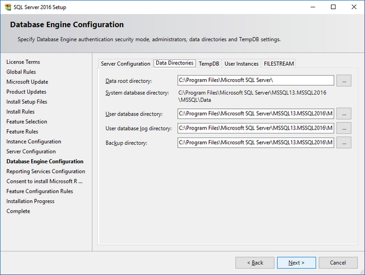365x275 pixels.
Task: Select Complete step in sidebar
Action: [x=18, y=211]
